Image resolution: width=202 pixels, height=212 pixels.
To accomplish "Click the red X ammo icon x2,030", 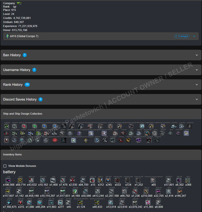I will [72, 180].
